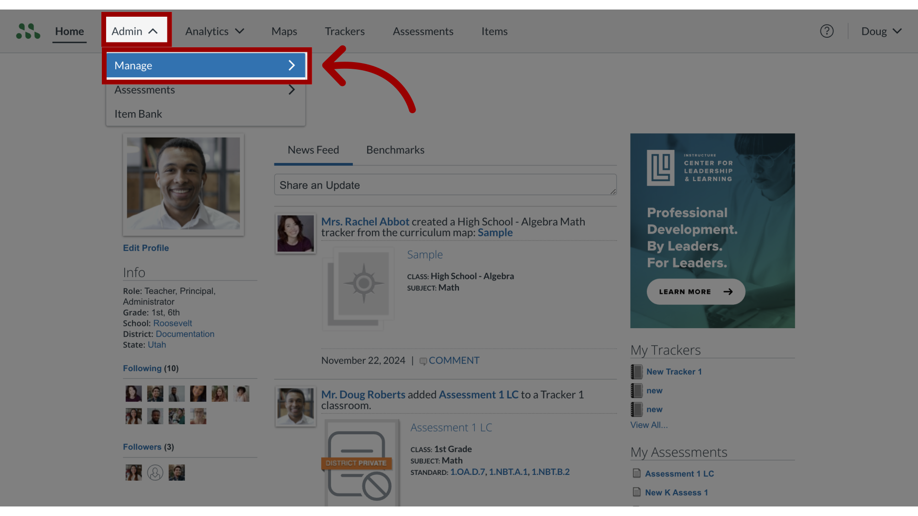This screenshot has width=918, height=516.
Task: Switch to the News Feed tab
Action: click(x=313, y=150)
